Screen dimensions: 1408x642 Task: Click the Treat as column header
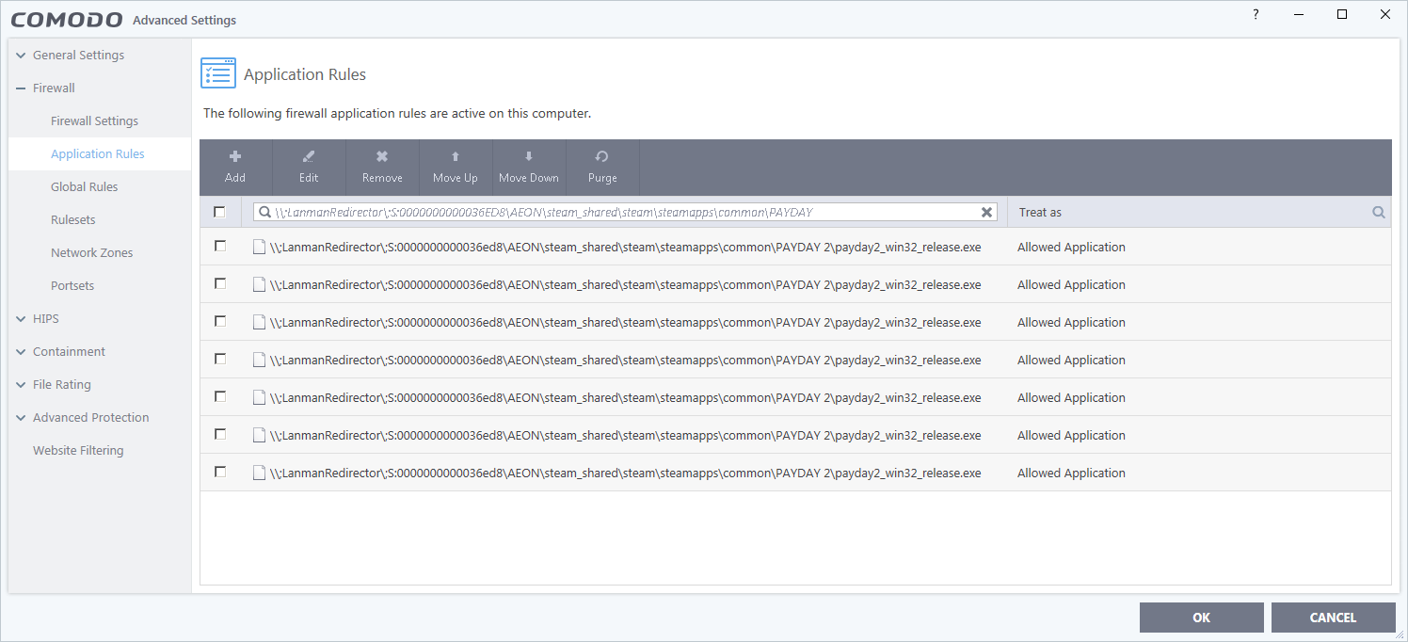1040,213
